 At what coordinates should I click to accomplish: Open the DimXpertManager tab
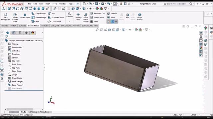tap(26, 33)
